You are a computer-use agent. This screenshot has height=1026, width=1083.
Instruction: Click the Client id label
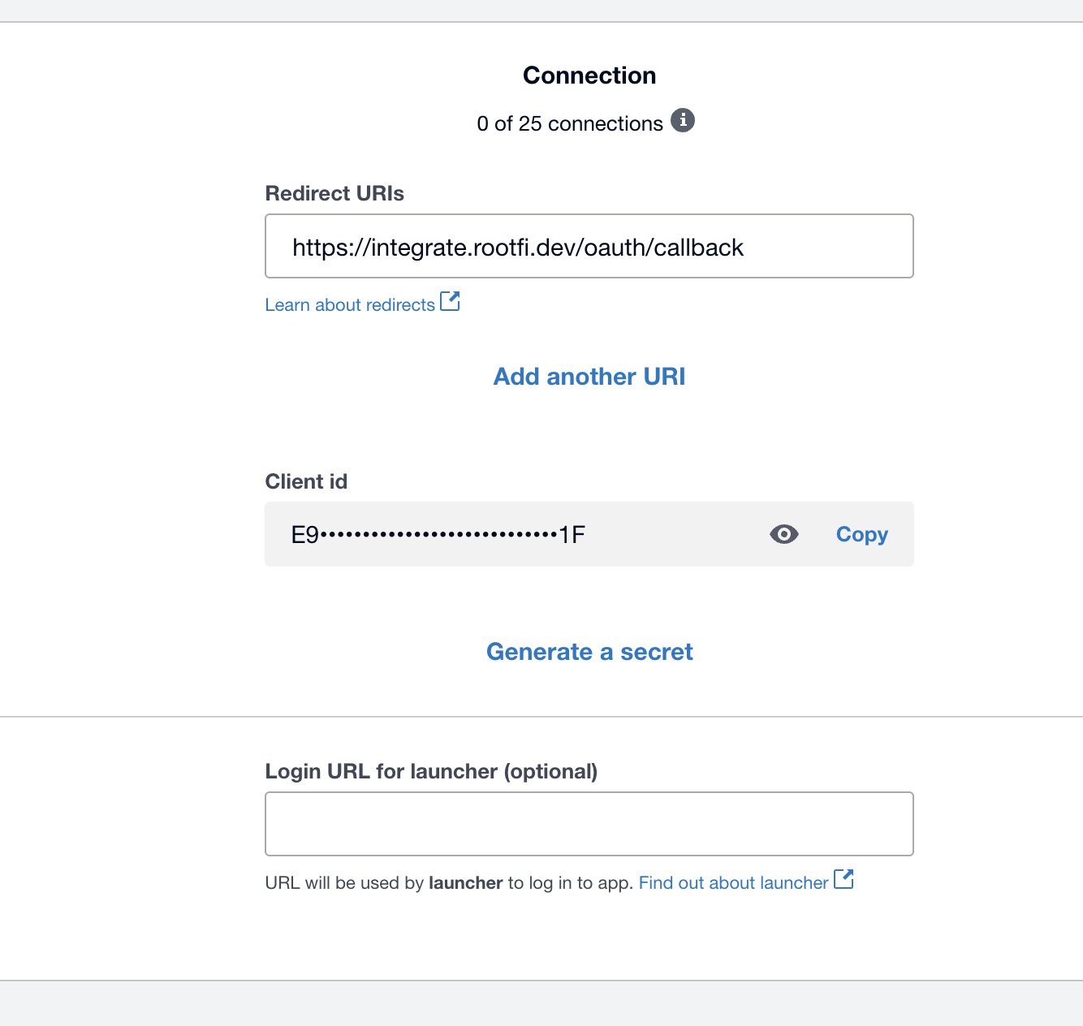click(x=306, y=482)
